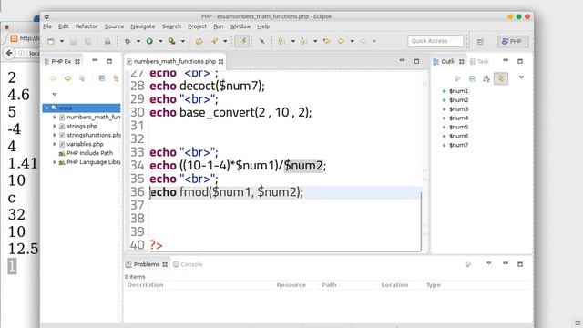Click the Open Perspective icon

pos(480,41)
